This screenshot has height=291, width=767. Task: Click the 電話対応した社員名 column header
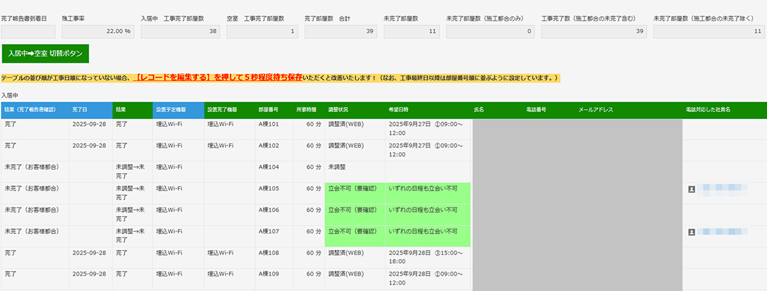724,110
